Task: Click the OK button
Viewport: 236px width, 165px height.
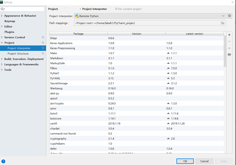Action: point(185,161)
